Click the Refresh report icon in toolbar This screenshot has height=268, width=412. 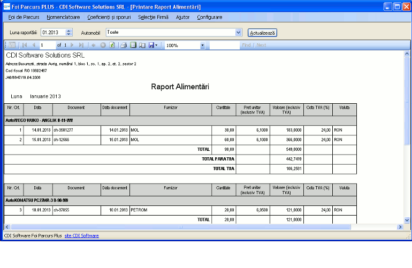click(x=112, y=45)
